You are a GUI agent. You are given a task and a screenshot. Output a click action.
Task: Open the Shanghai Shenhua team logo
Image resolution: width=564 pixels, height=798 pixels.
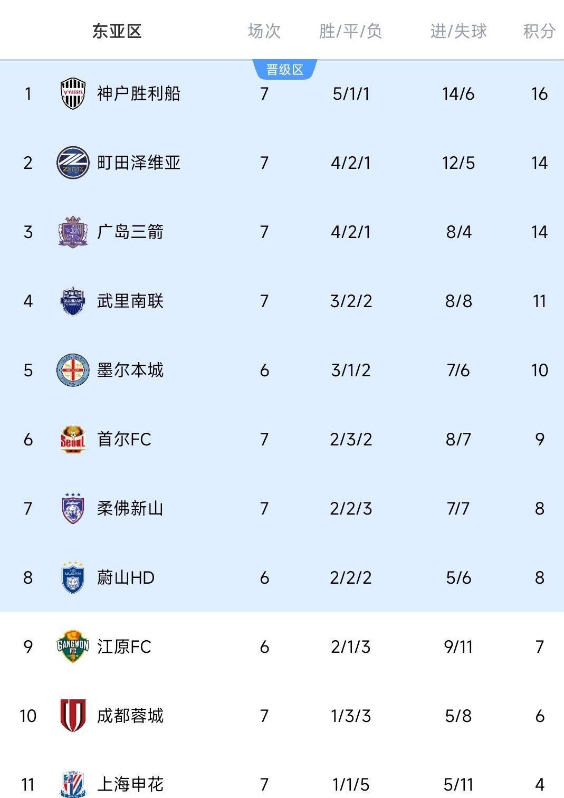tap(73, 784)
